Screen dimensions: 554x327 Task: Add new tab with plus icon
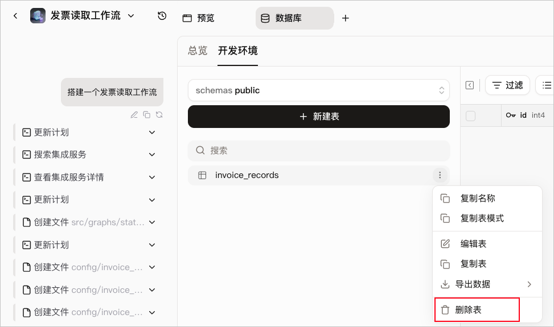click(346, 18)
